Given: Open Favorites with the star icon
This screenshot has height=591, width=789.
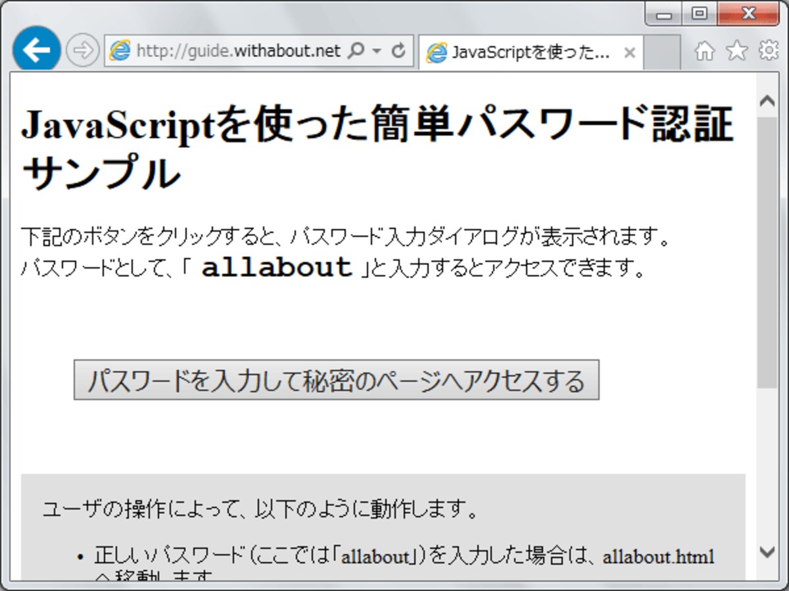Looking at the screenshot, I should [x=737, y=51].
